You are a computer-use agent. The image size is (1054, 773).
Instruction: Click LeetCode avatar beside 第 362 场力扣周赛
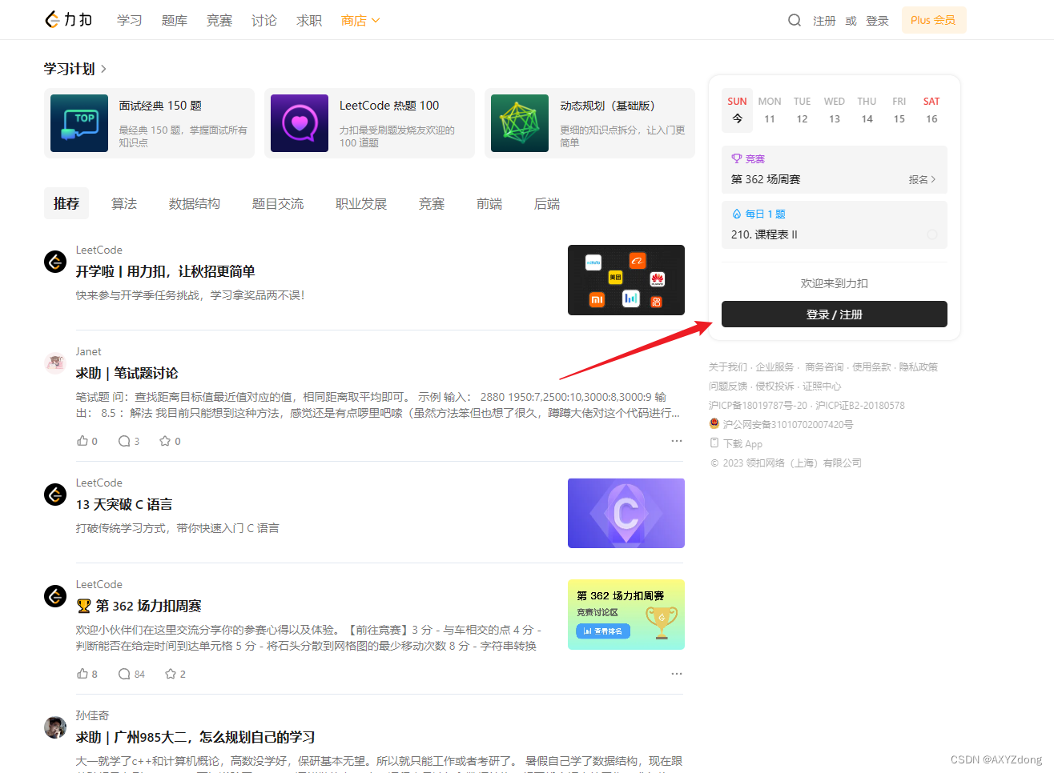[55, 596]
